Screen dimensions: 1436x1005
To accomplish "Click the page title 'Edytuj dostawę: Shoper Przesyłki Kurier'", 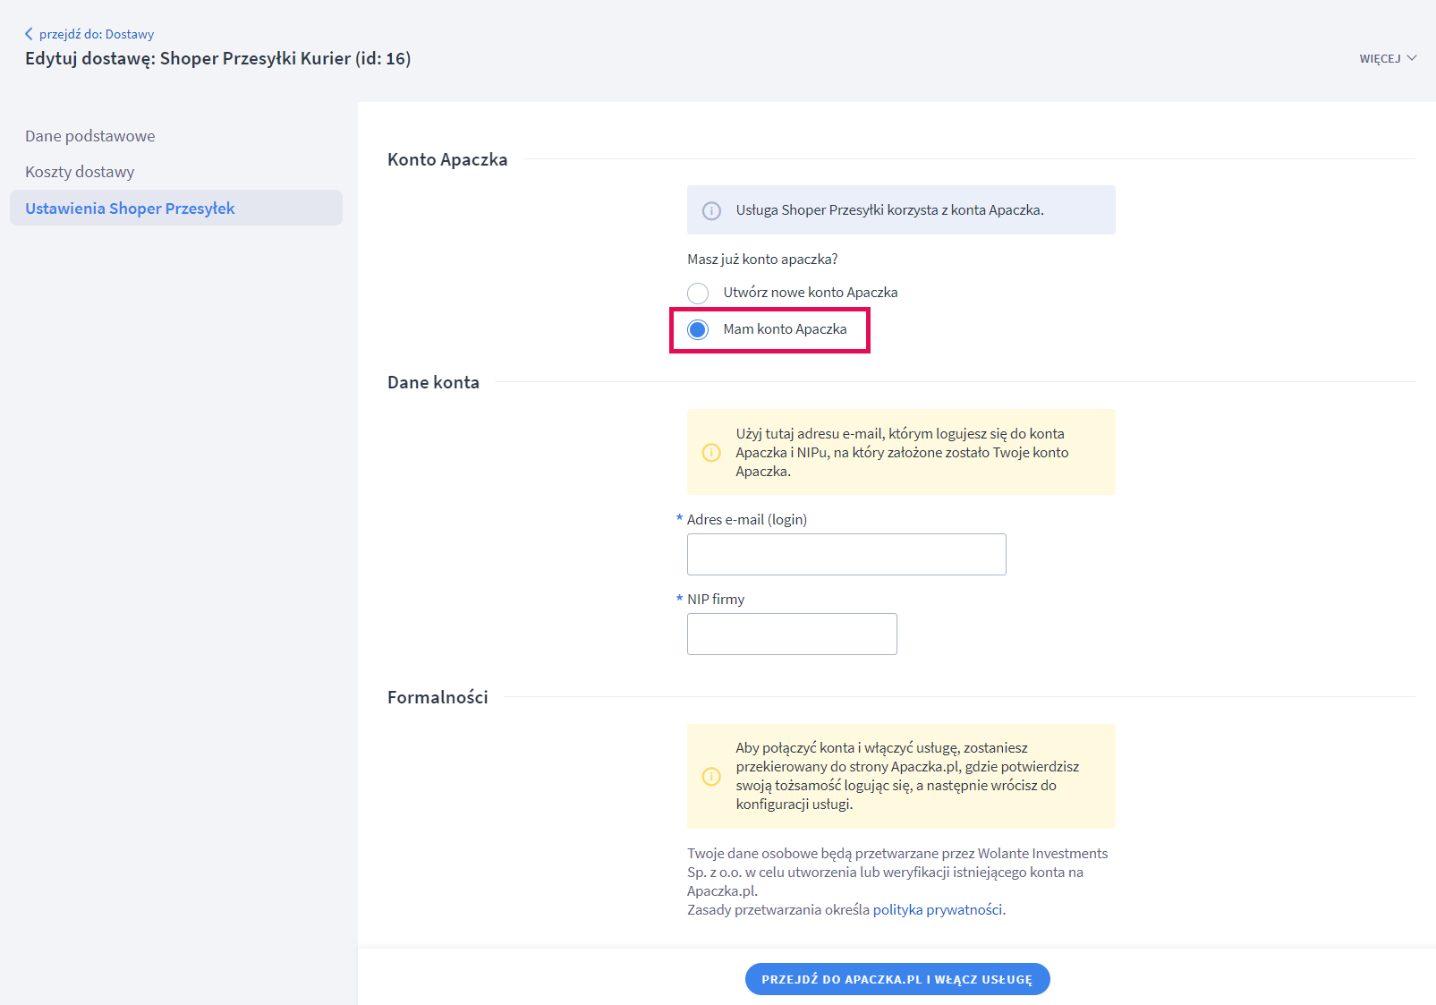I will 218,59.
